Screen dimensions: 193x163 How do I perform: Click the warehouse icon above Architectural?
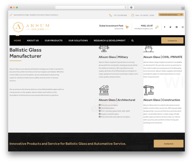pyautogui.click(x=104, y=90)
